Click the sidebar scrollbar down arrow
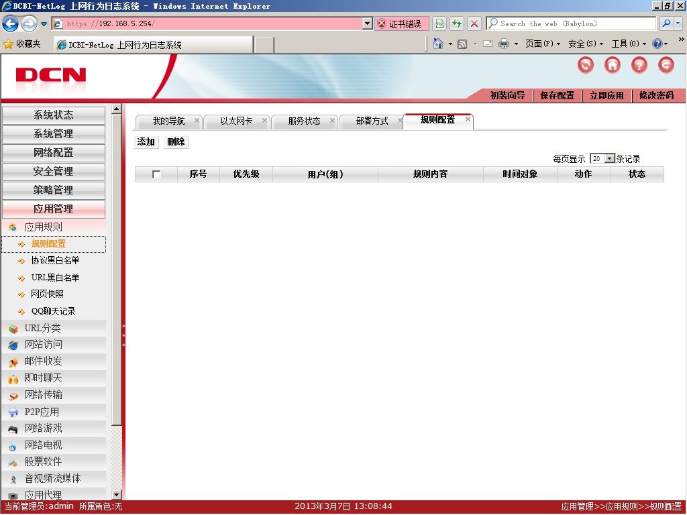 pos(117,495)
